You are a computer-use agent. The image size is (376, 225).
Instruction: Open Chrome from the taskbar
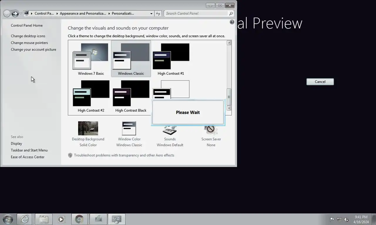(x=79, y=219)
